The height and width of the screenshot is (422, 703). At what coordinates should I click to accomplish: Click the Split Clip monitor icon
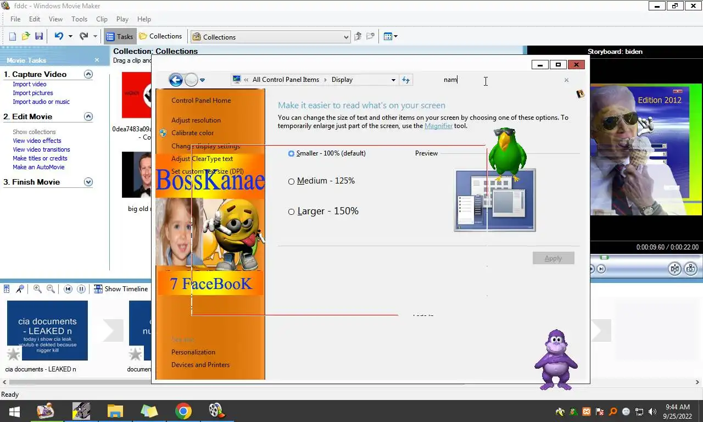(675, 269)
